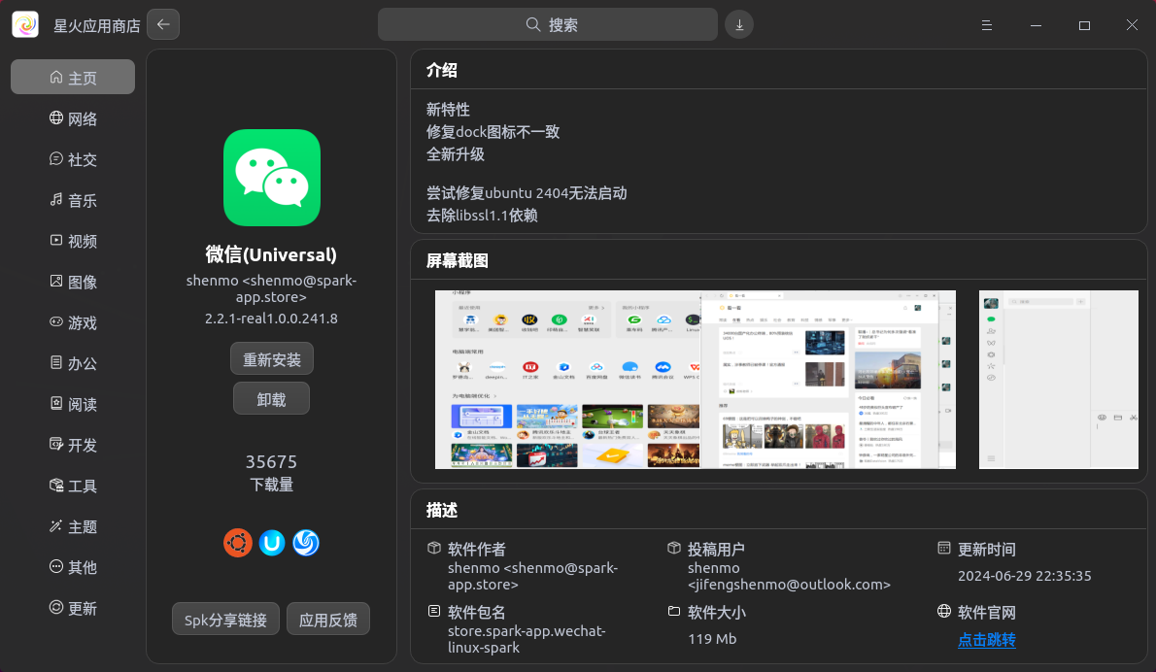Click package name store.spark-app.wechat-linux-spark
This screenshot has width=1156, height=672.
pos(527,639)
